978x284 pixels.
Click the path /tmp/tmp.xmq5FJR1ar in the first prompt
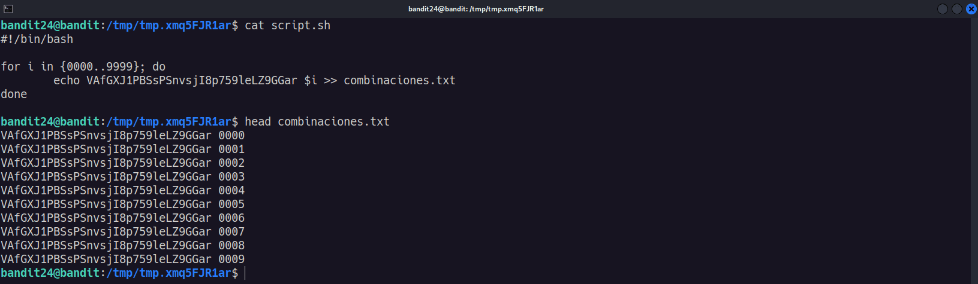click(169, 26)
